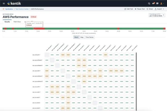Go to Test Control Center breadcrumb

pos(22,9)
